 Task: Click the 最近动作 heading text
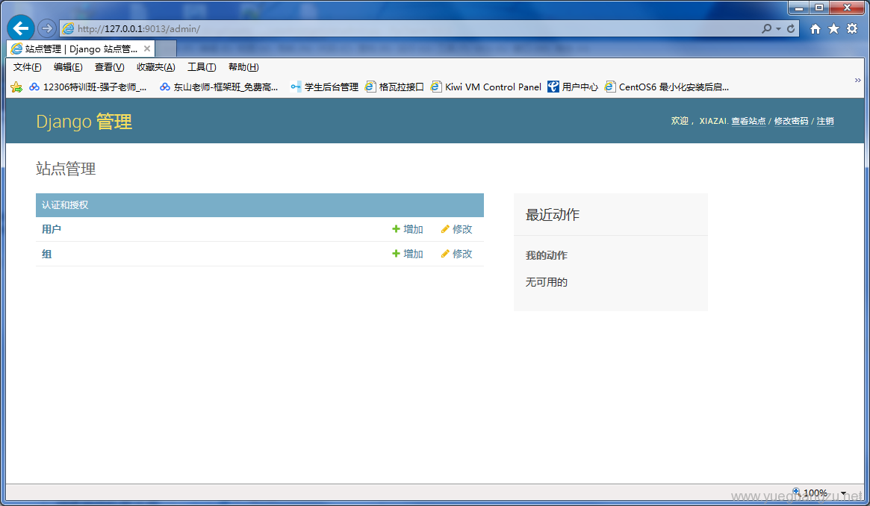pyautogui.click(x=552, y=215)
